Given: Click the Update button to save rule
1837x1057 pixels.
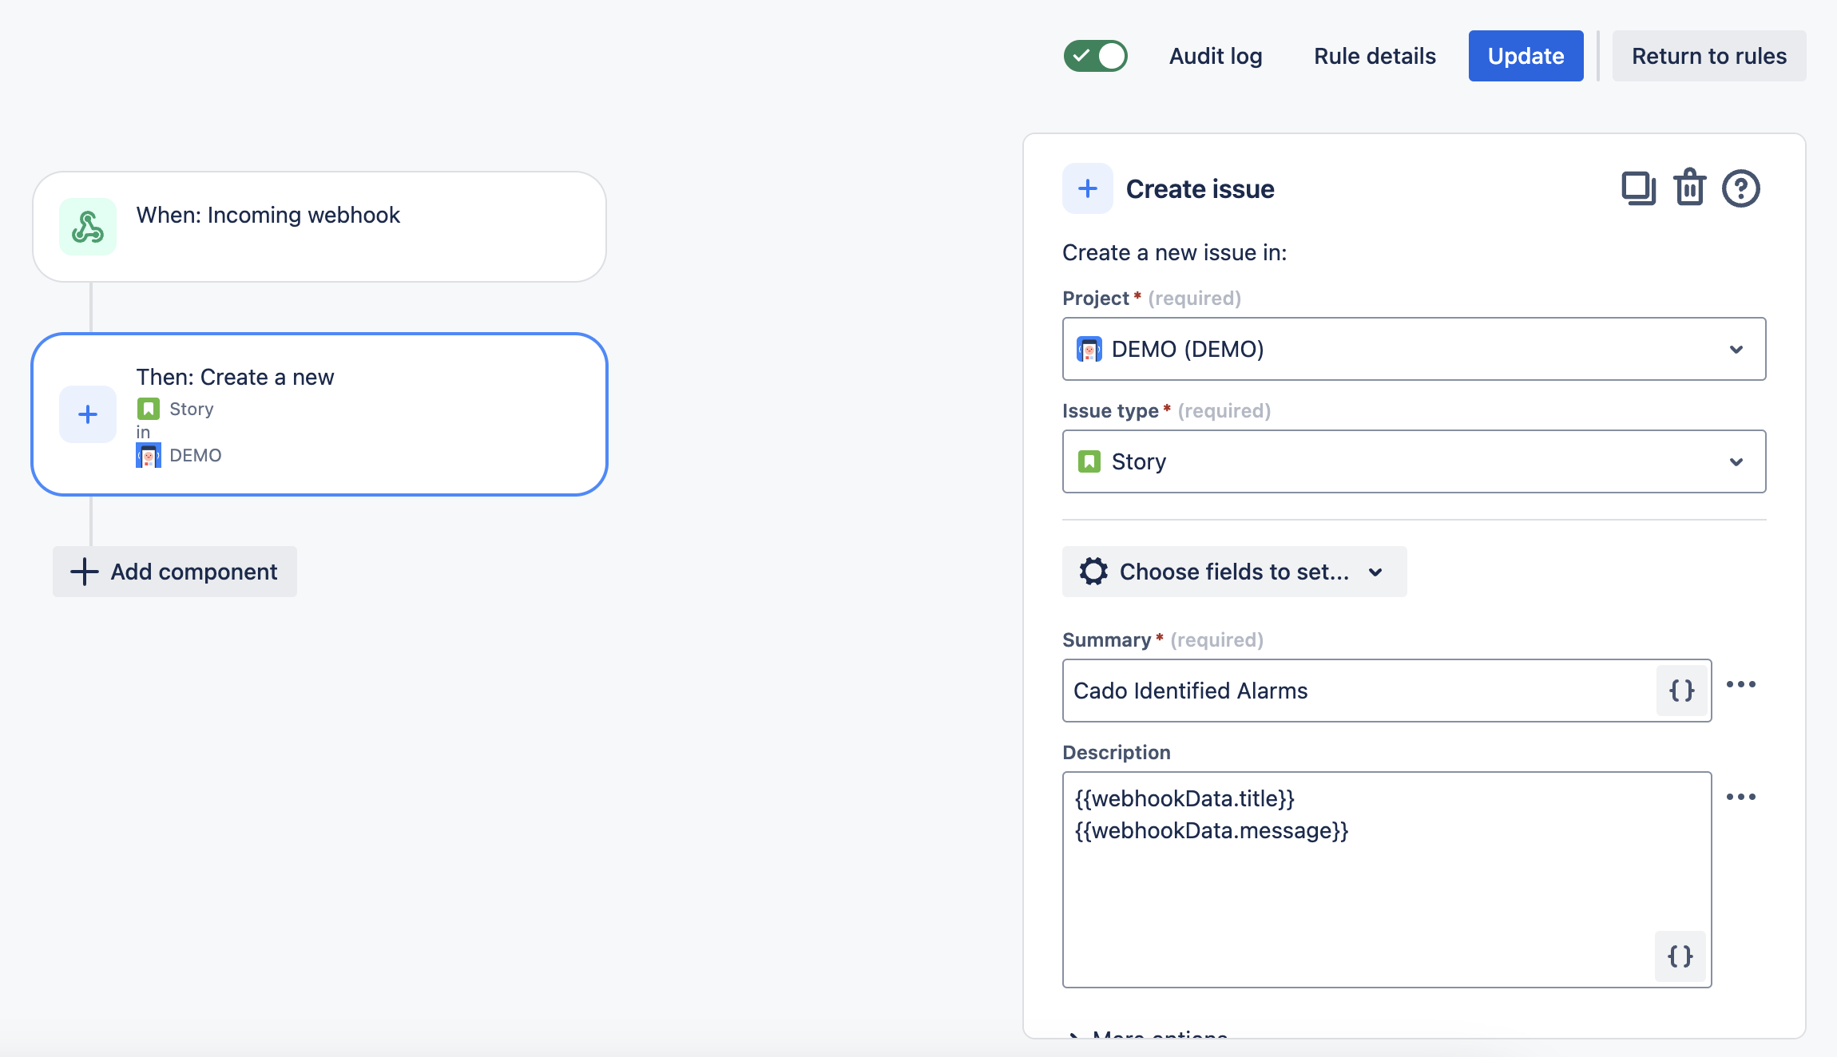Looking at the screenshot, I should point(1524,56).
